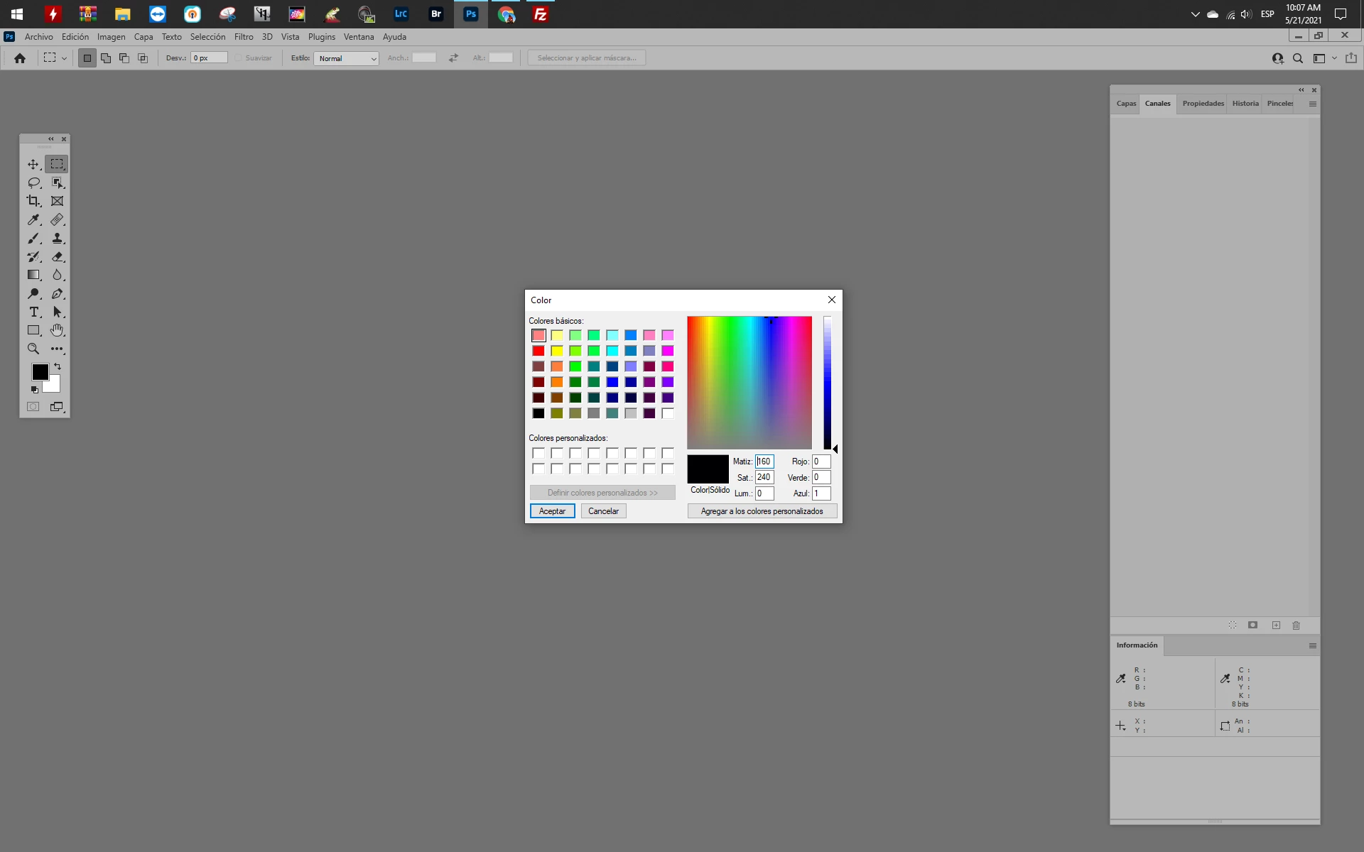Click the Aceptar button

click(x=552, y=511)
